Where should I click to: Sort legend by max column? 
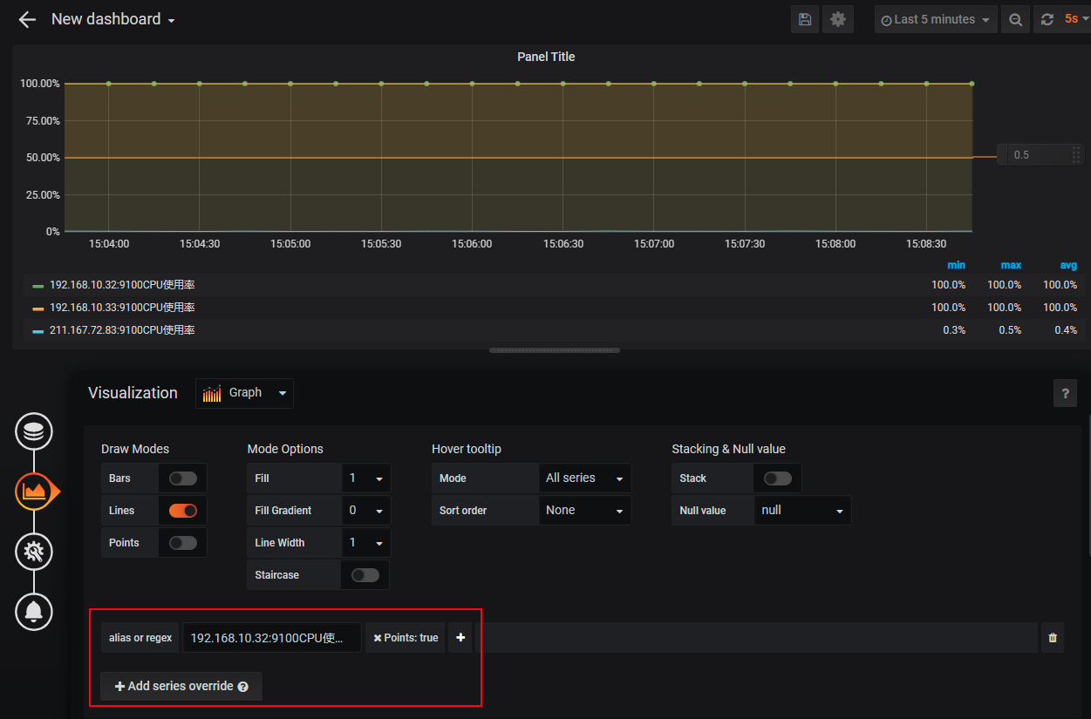(x=1011, y=265)
